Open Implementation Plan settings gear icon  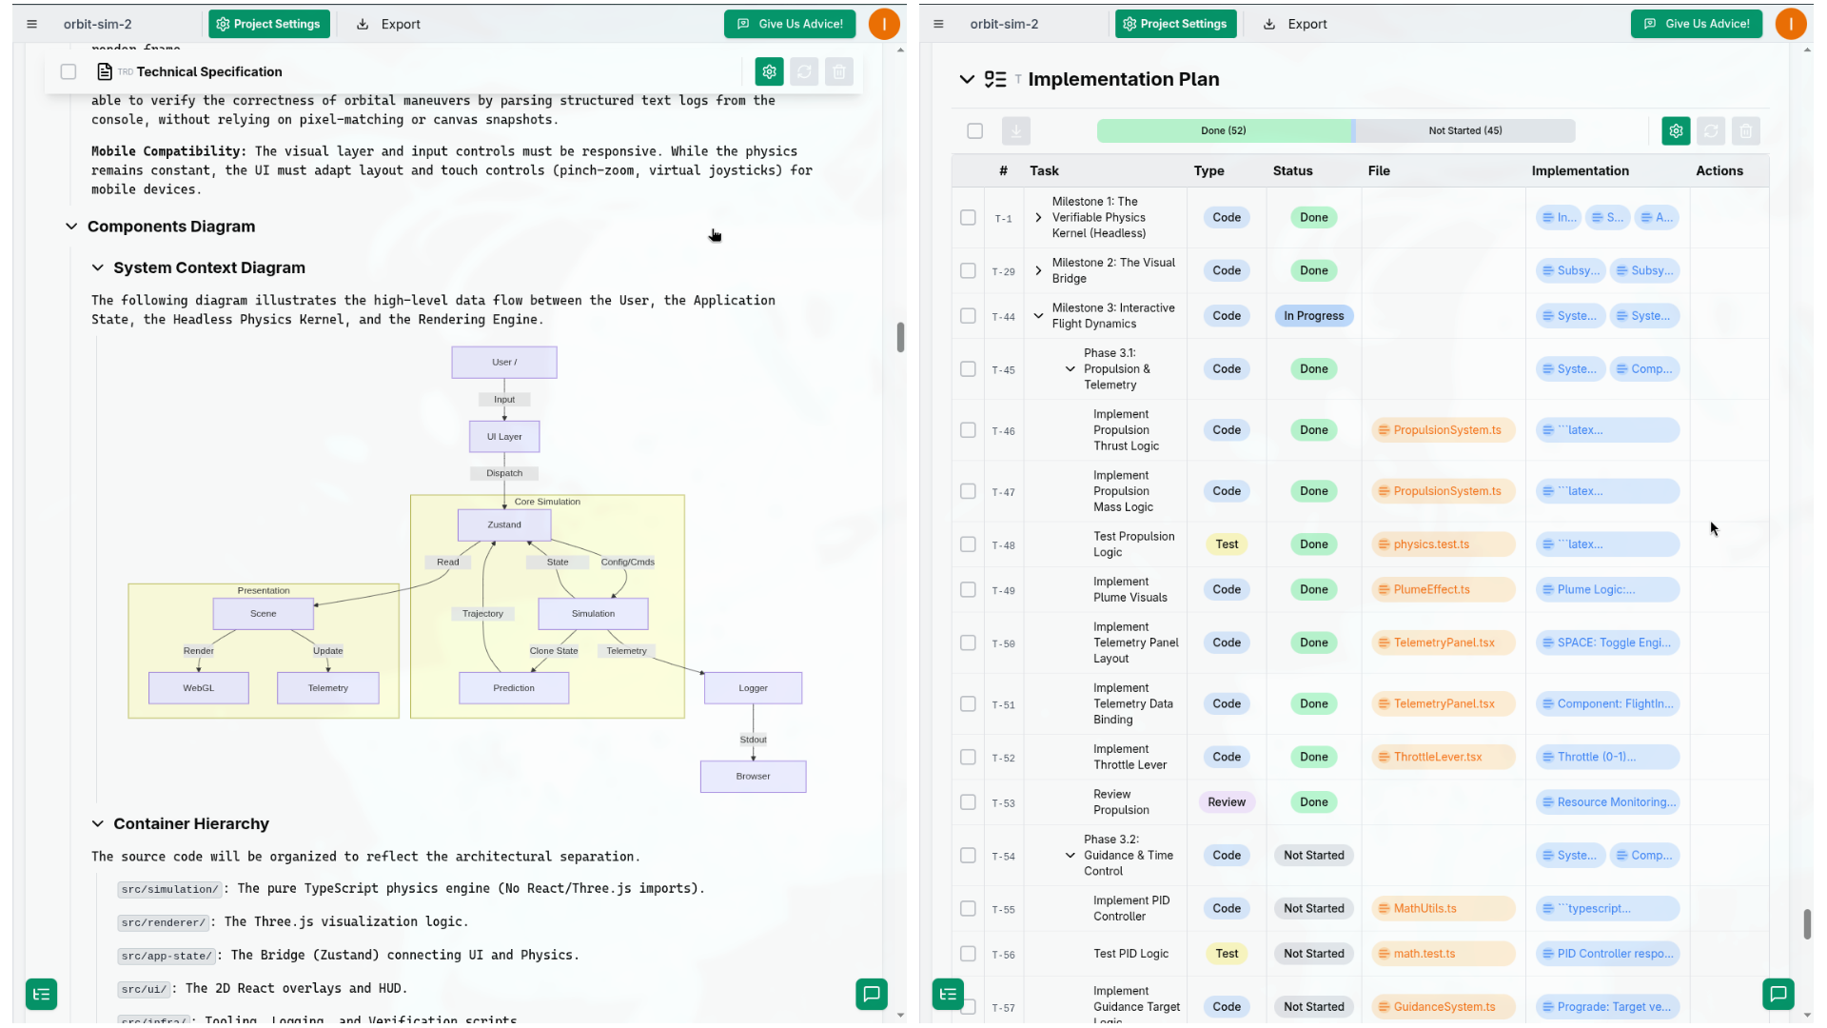tap(1677, 131)
